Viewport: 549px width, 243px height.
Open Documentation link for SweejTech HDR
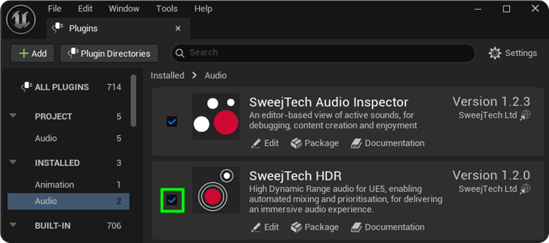pos(388,228)
